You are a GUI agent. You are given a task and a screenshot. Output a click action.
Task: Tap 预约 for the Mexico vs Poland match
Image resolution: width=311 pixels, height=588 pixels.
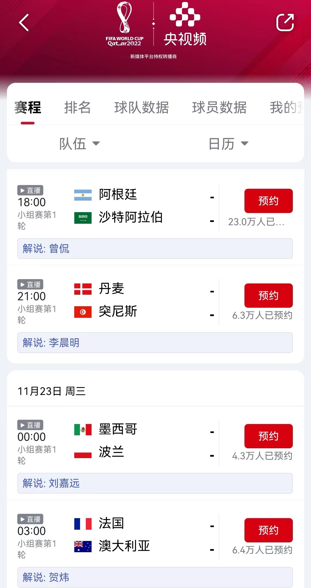(268, 436)
